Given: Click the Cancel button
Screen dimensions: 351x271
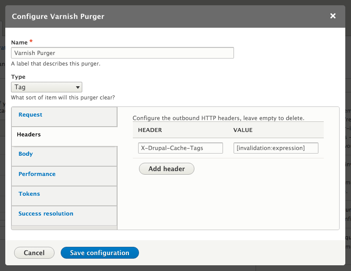Looking at the screenshot, I should click(x=34, y=253).
